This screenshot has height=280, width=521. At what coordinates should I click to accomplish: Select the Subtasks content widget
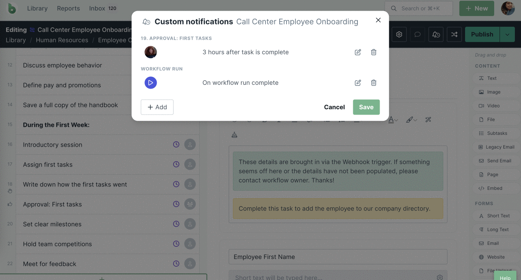(496, 133)
